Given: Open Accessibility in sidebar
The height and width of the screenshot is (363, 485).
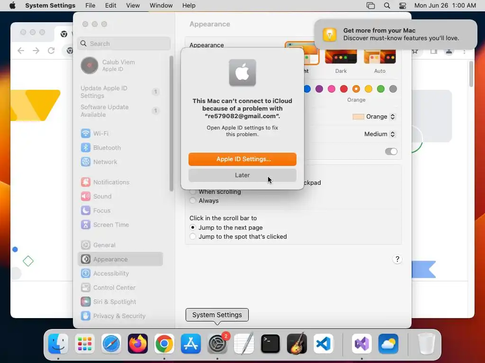Looking at the screenshot, I should pos(120,274).
